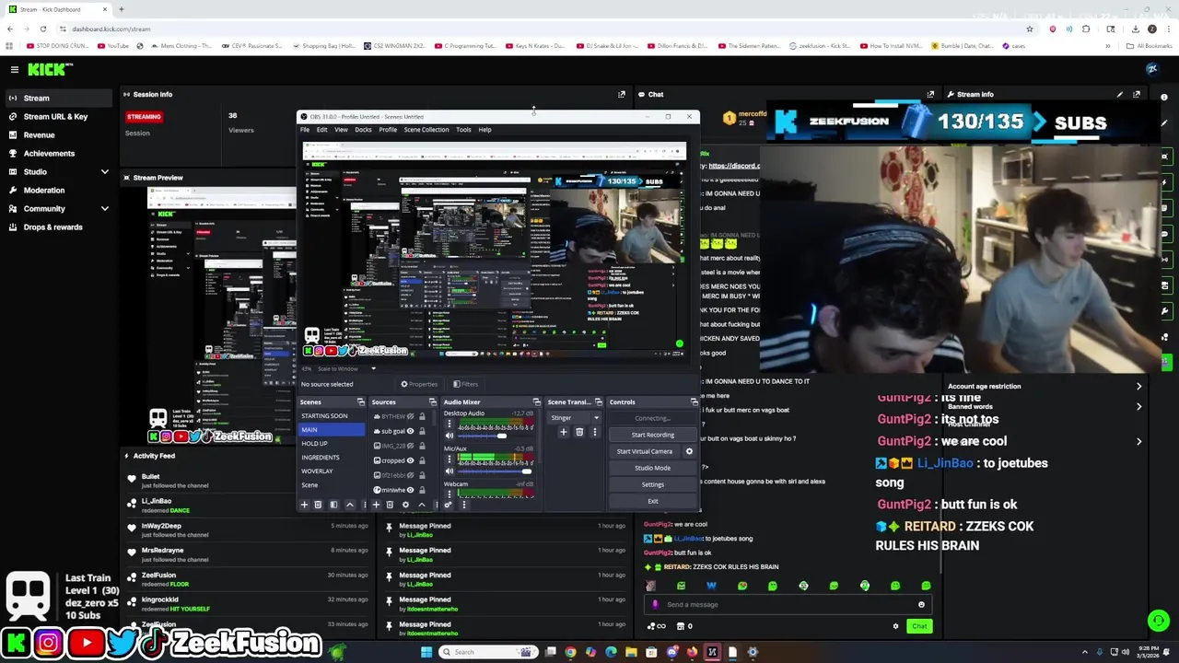
Task: Toggle visibility of BYTHEW source
Action: (x=411, y=417)
